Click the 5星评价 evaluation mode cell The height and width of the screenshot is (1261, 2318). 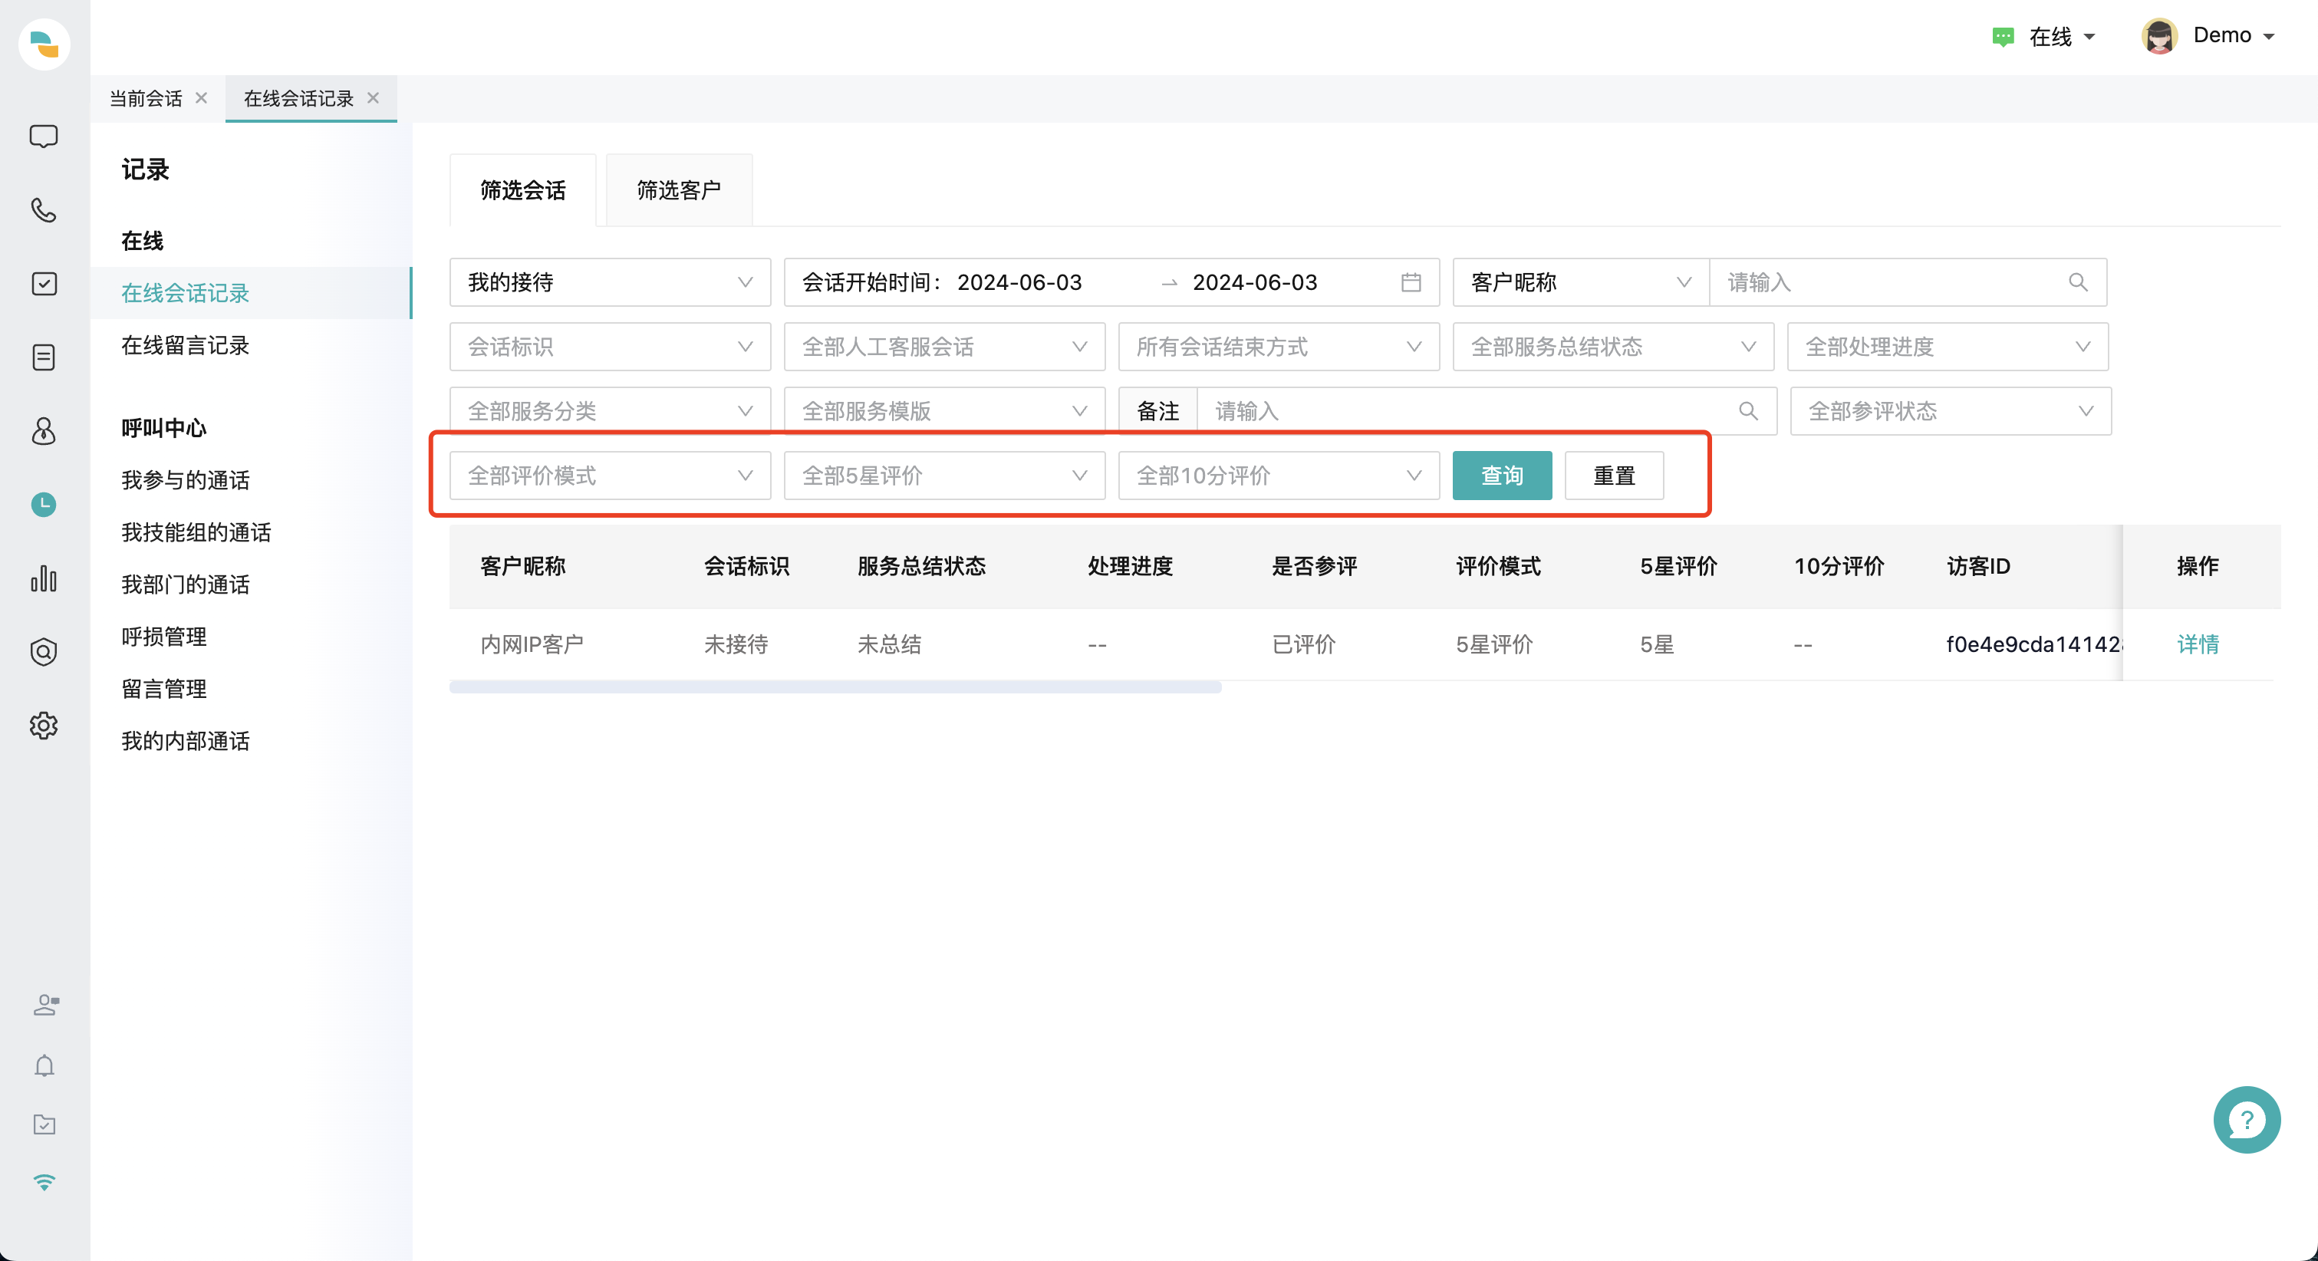click(1493, 644)
